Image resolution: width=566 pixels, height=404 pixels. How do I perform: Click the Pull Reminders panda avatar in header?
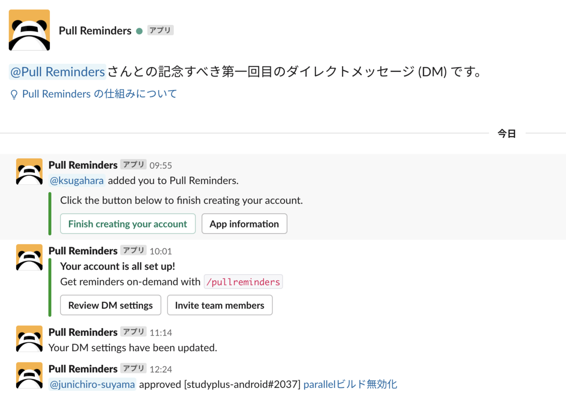tap(29, 30)
